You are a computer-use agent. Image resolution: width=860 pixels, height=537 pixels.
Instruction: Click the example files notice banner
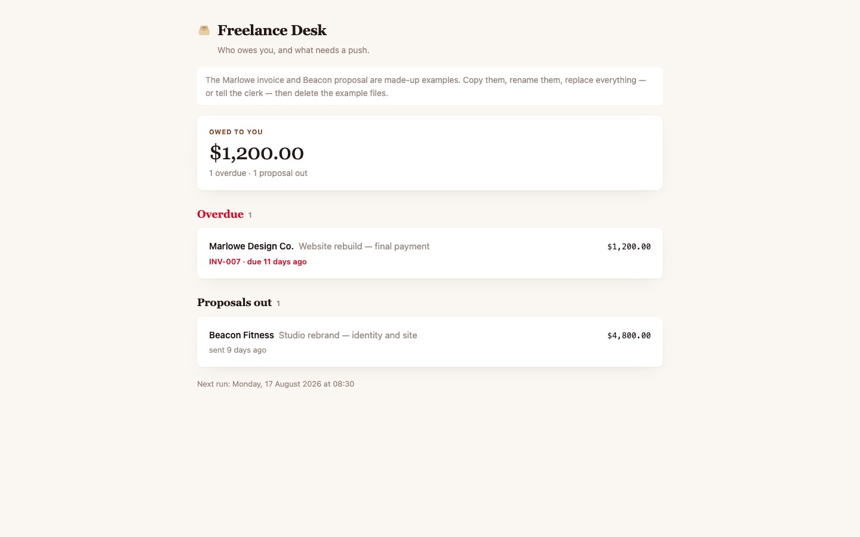coord(430,87)
